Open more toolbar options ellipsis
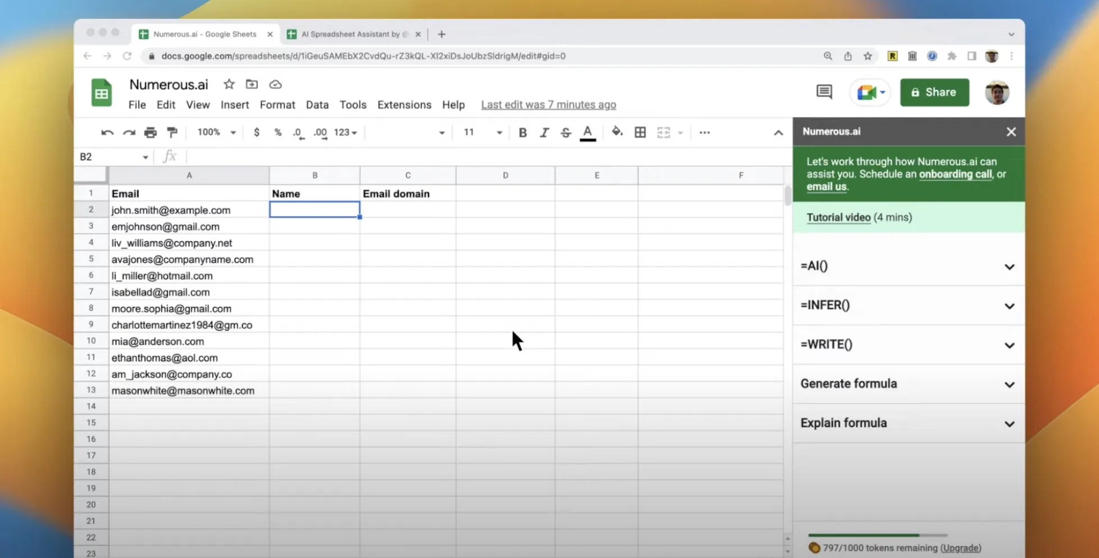The height and width of the screenshot is (558, 1099). tap(705, 132)
